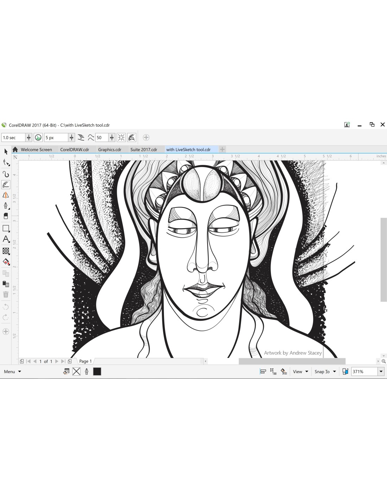Image resolution: width=387 pixels, height=500 pixels.
Task: Open the View options button
Action: pos(300,372)
